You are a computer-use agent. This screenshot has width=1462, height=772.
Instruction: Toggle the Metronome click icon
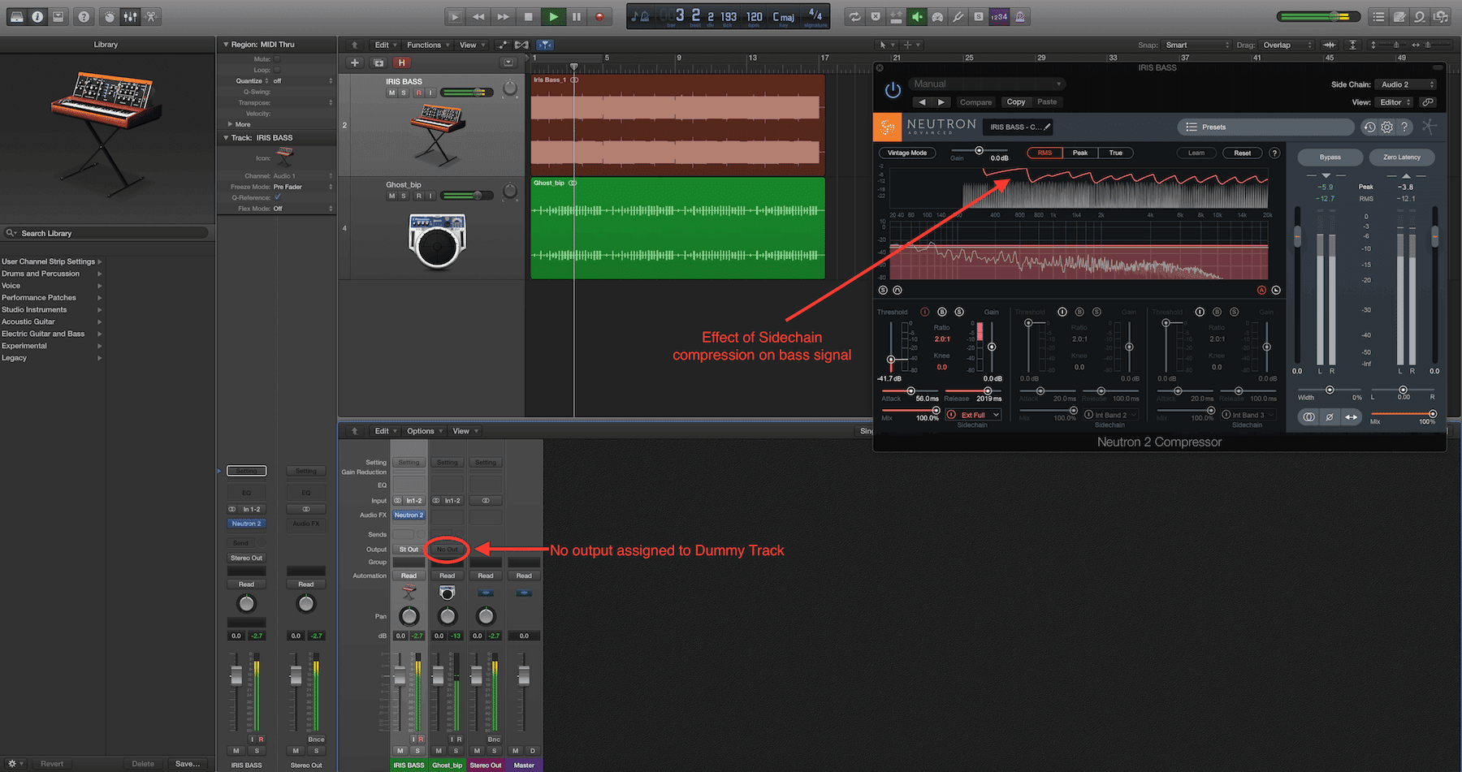[x=1020, y=16]
